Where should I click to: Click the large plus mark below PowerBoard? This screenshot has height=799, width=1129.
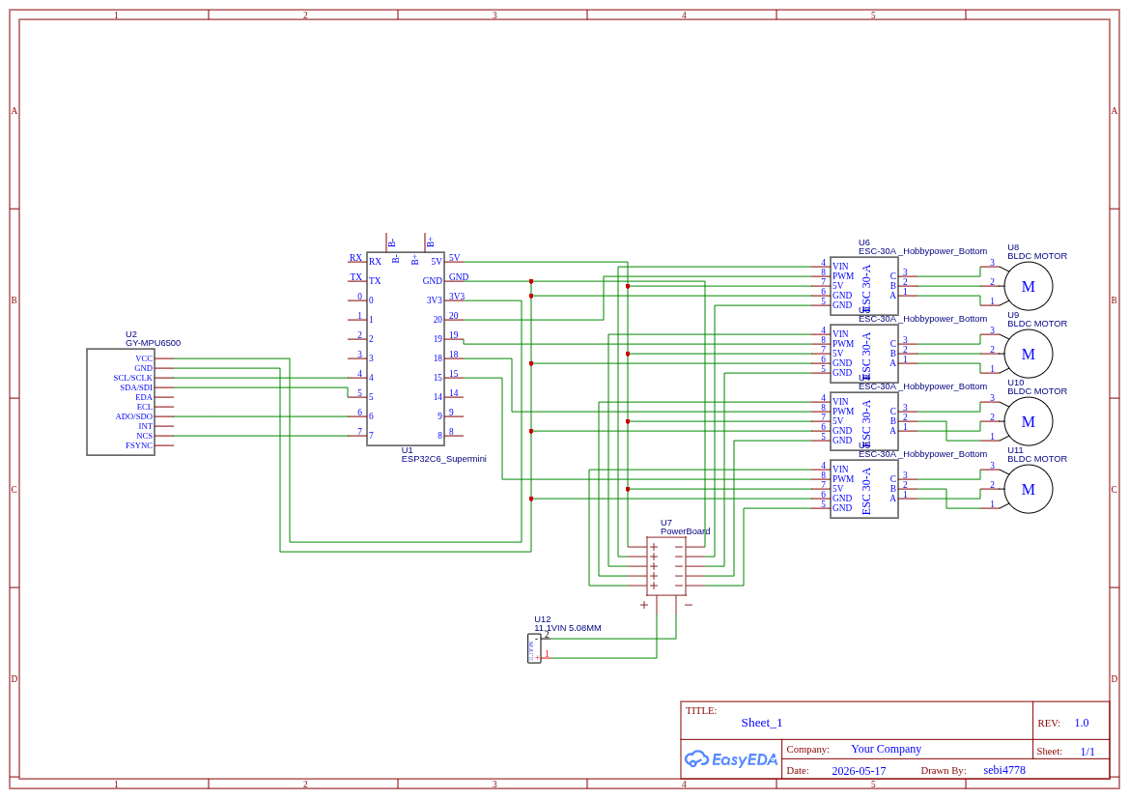(644, 605)
